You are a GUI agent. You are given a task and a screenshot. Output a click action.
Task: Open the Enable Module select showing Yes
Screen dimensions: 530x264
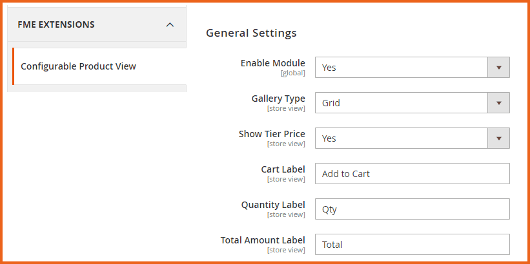click(x=400, y=68)
